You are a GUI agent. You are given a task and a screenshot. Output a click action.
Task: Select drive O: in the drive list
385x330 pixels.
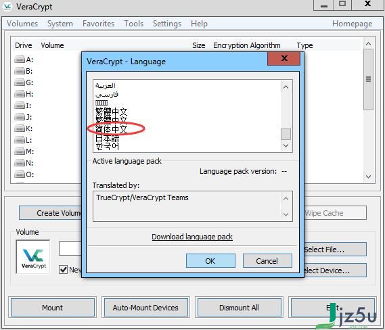24,174
